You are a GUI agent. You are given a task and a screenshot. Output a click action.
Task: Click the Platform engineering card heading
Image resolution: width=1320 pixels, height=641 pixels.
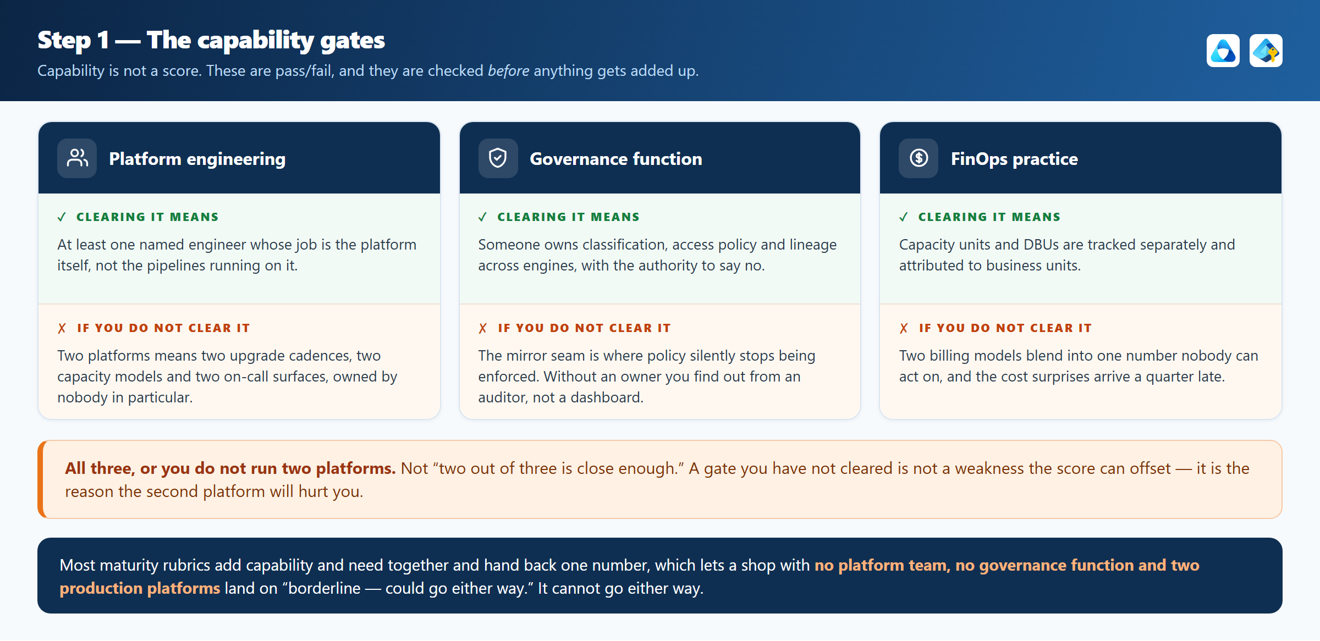point(197,159)
